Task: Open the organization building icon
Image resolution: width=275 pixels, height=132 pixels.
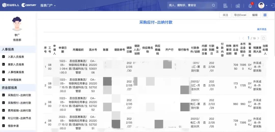Action: (225, 6)
